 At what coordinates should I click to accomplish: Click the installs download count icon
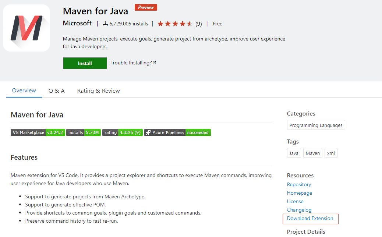106,24
